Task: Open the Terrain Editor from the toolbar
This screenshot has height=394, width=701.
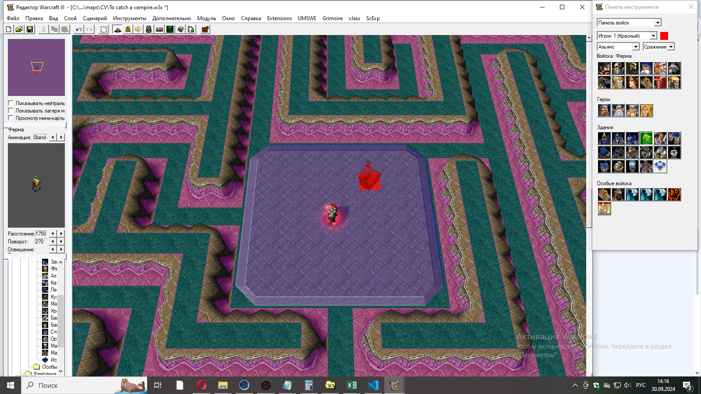Action: point(117,29)
